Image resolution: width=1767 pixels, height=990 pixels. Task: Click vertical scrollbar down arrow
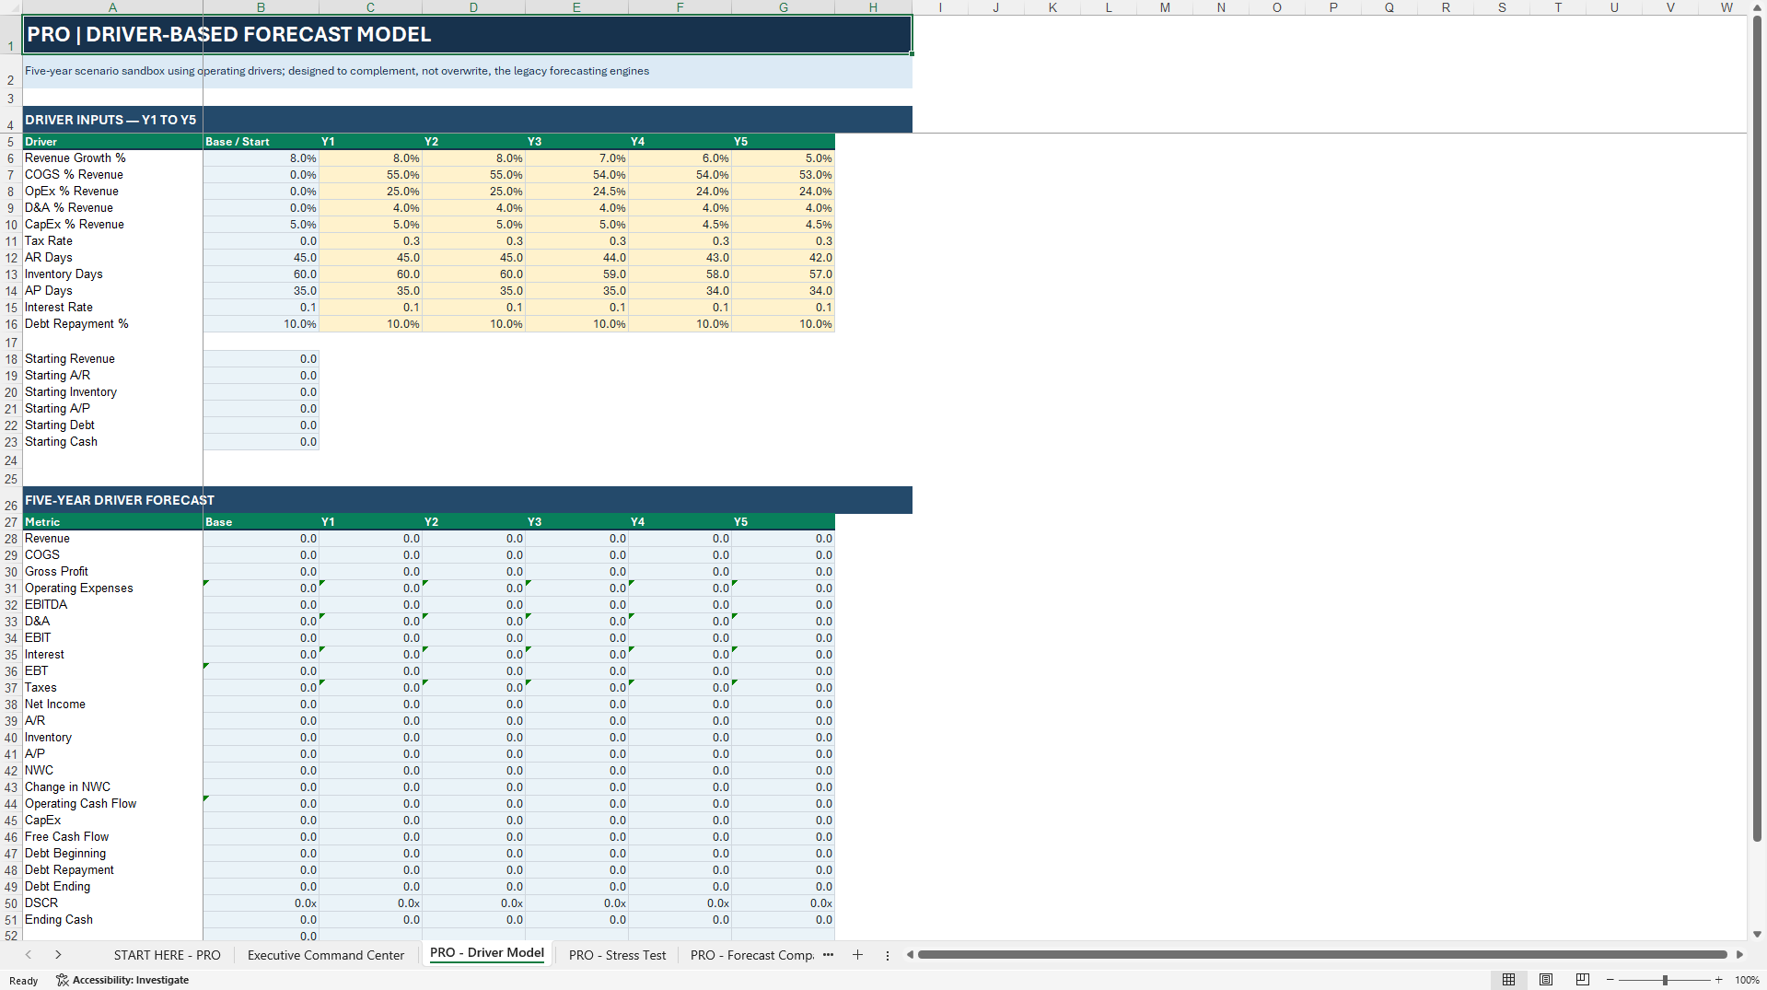(1757, 934)
